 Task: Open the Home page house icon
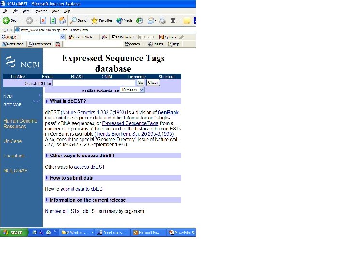(x=62, y=21)
